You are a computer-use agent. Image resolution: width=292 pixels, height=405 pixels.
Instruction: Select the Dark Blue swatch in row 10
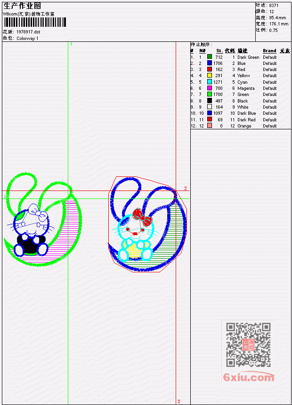pos(210,113)
